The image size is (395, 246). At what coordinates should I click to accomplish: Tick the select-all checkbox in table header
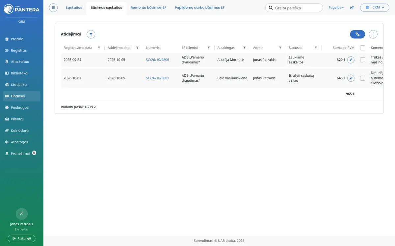pos(362,48)
